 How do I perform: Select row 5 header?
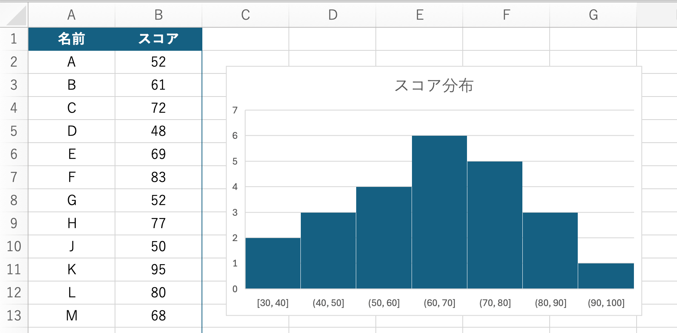(14, 131)
